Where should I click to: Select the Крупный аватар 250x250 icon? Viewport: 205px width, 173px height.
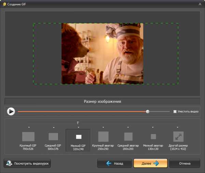pos(103,137)
